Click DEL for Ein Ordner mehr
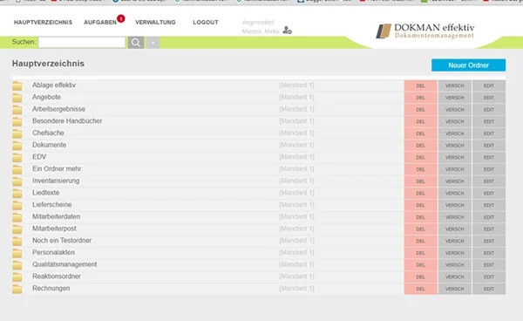The image size is (523, 321). pos(421,169)
